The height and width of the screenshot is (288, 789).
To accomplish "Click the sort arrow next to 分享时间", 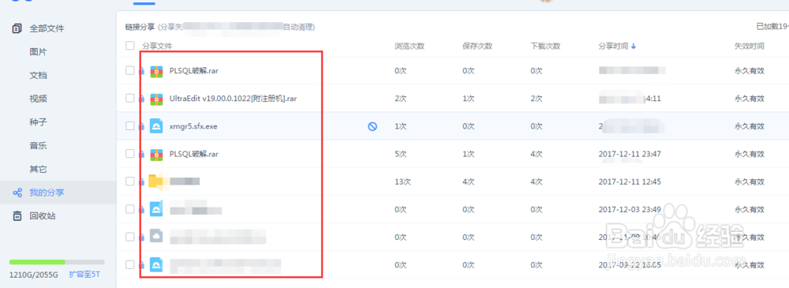I will coord(634,47).
